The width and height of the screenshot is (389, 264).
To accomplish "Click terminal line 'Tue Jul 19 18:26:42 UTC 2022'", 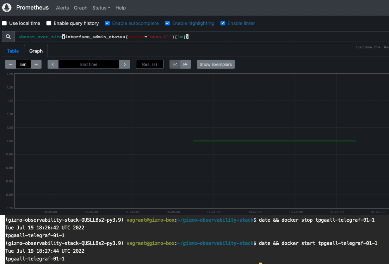I will pos(45,228).
